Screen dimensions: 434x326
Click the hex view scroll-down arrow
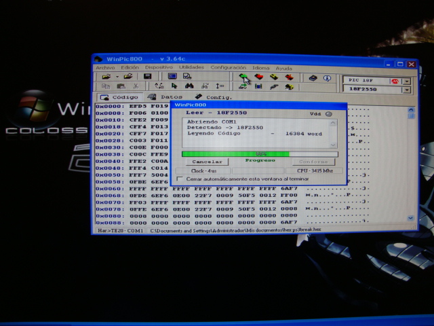pyautogui.click(x=410, y=218)
